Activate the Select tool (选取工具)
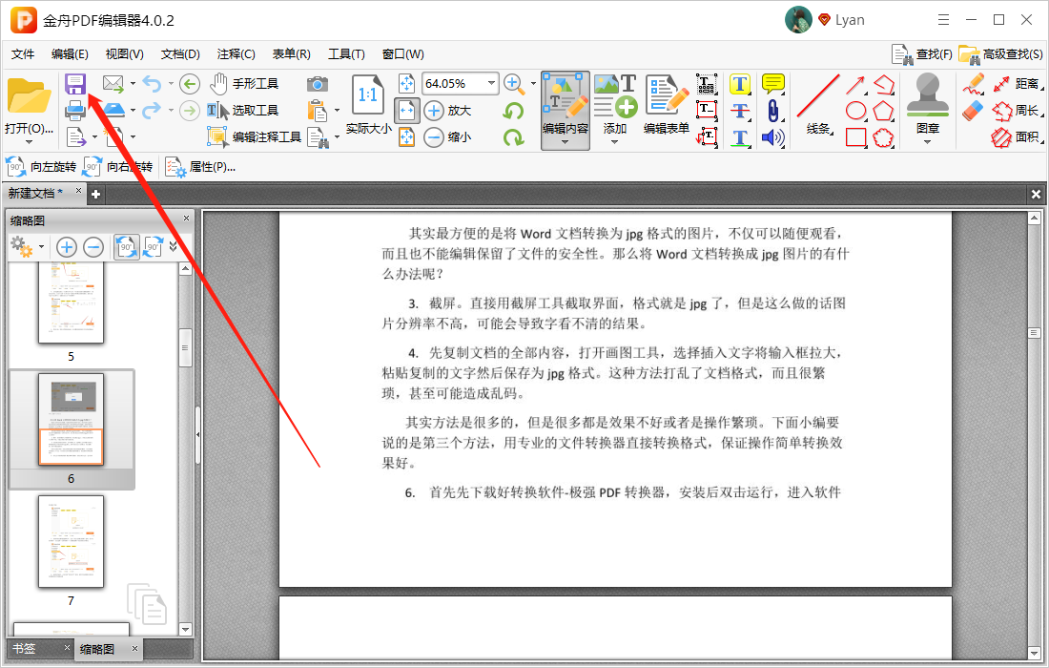 point(242,111)
